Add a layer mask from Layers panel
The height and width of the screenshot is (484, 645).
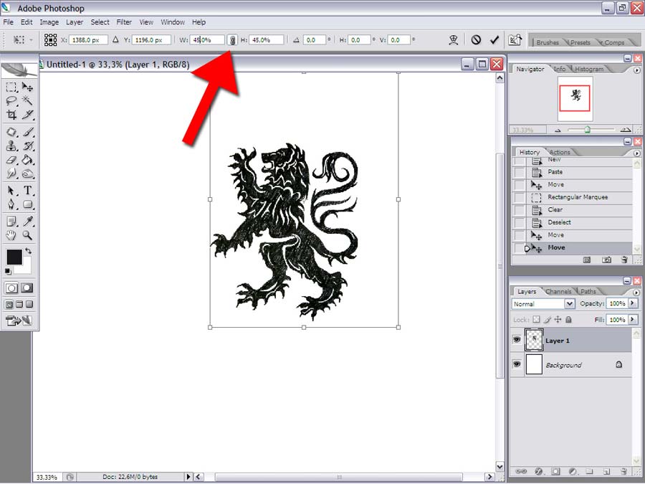(x=555, y=472)
